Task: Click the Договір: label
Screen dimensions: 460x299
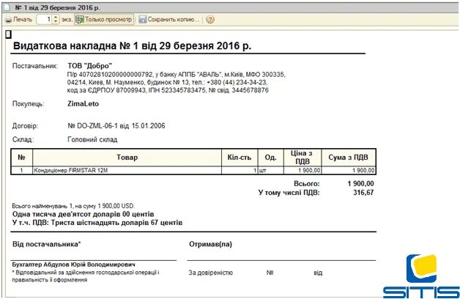Action: [x=25, y=126]
